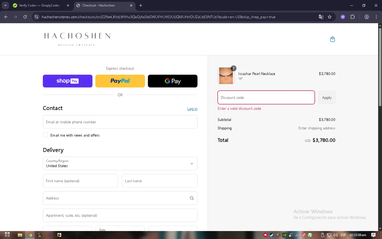382x239 pixels.
Task: Click the network tray icon
Action: (x=329, y=235)
